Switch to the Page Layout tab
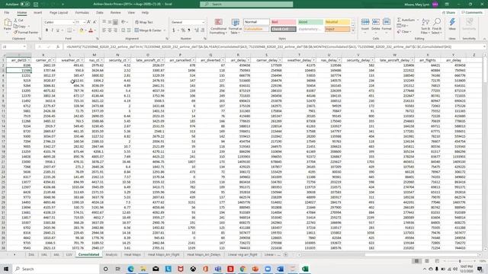Viewport: 488px width, 274px height. tap(59, 13)
